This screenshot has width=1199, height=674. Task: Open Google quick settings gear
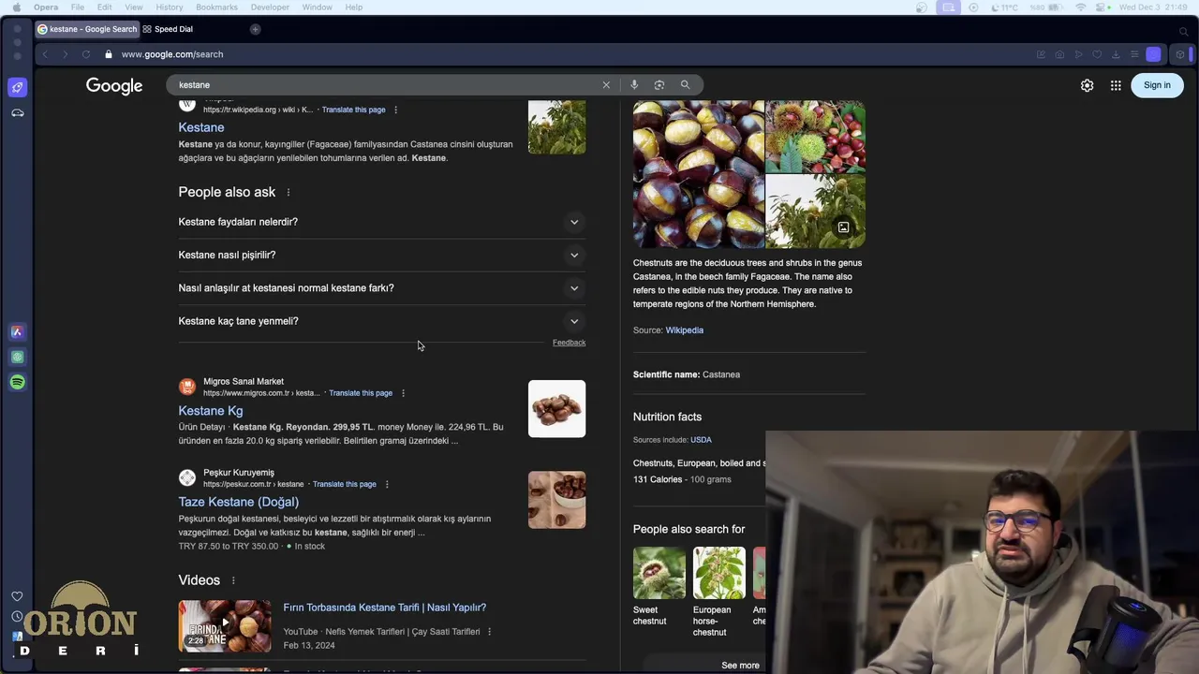(x=1087, y=85)
